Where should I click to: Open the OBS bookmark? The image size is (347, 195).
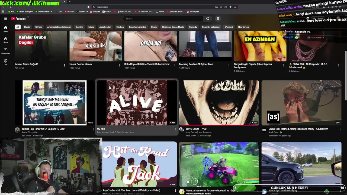tap(59, 12)
